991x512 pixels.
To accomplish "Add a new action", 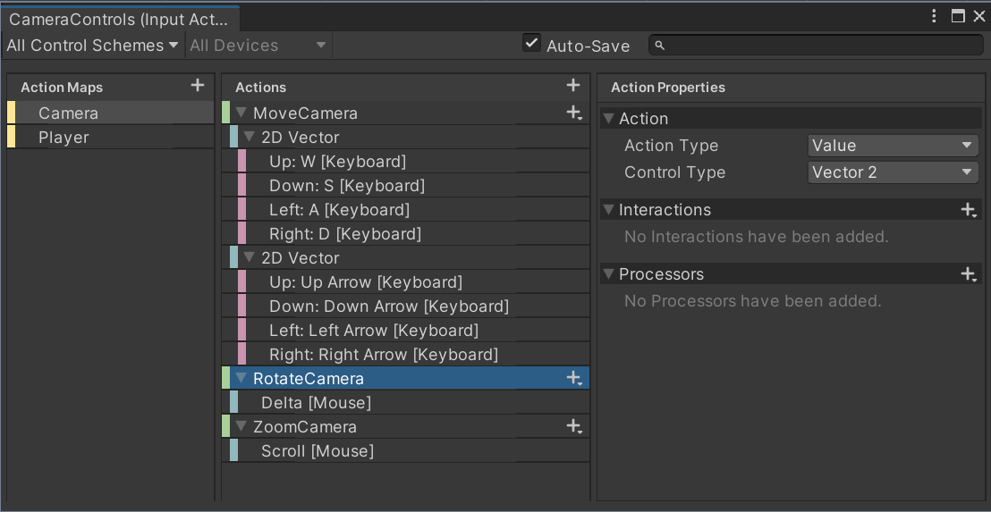I will click(x=573, y=86).
